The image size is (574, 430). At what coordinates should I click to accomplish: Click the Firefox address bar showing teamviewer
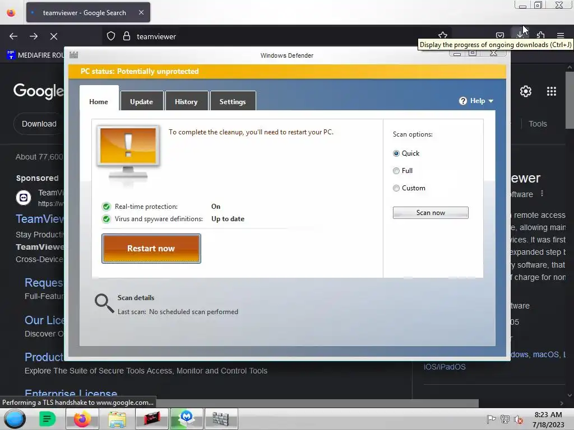pos(276,36)
